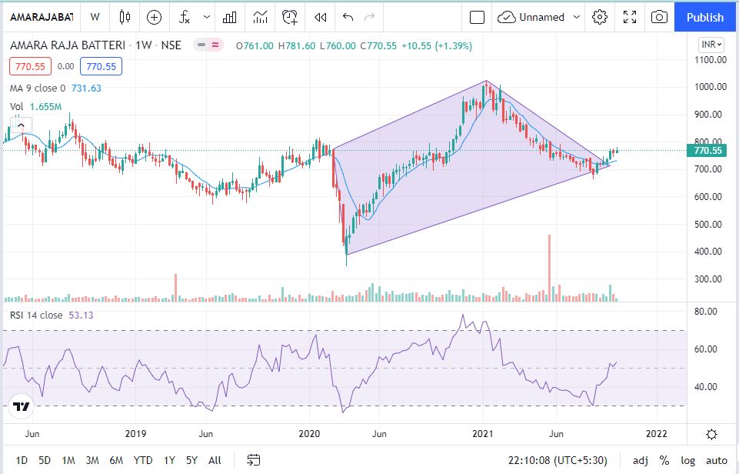739x474 pixels.
Task: Open the INR currency dropdown
Action: pos(710,45)
